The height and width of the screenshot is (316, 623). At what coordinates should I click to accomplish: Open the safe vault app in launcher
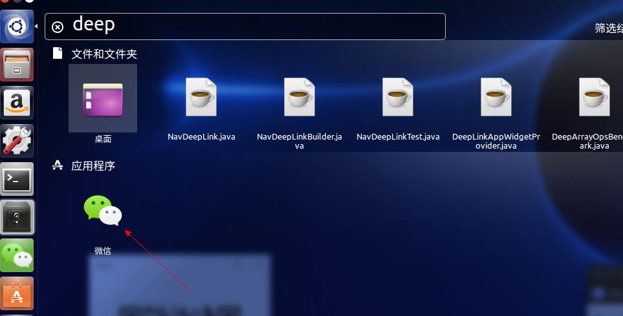click(x=17, y=217)
